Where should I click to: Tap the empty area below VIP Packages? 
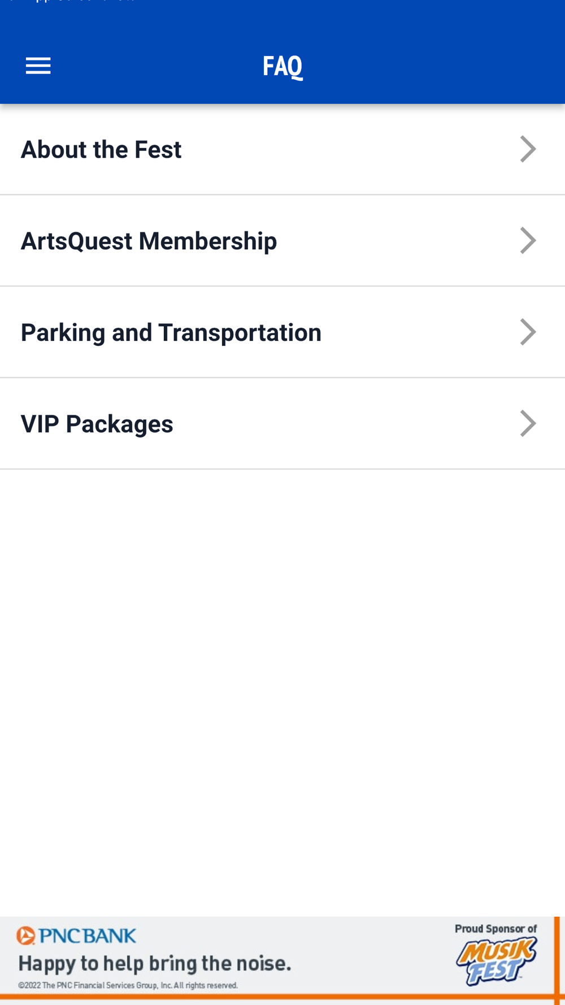[282, 678]
